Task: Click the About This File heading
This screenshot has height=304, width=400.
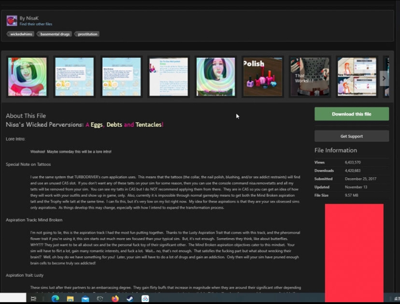Action: point(26,116)
